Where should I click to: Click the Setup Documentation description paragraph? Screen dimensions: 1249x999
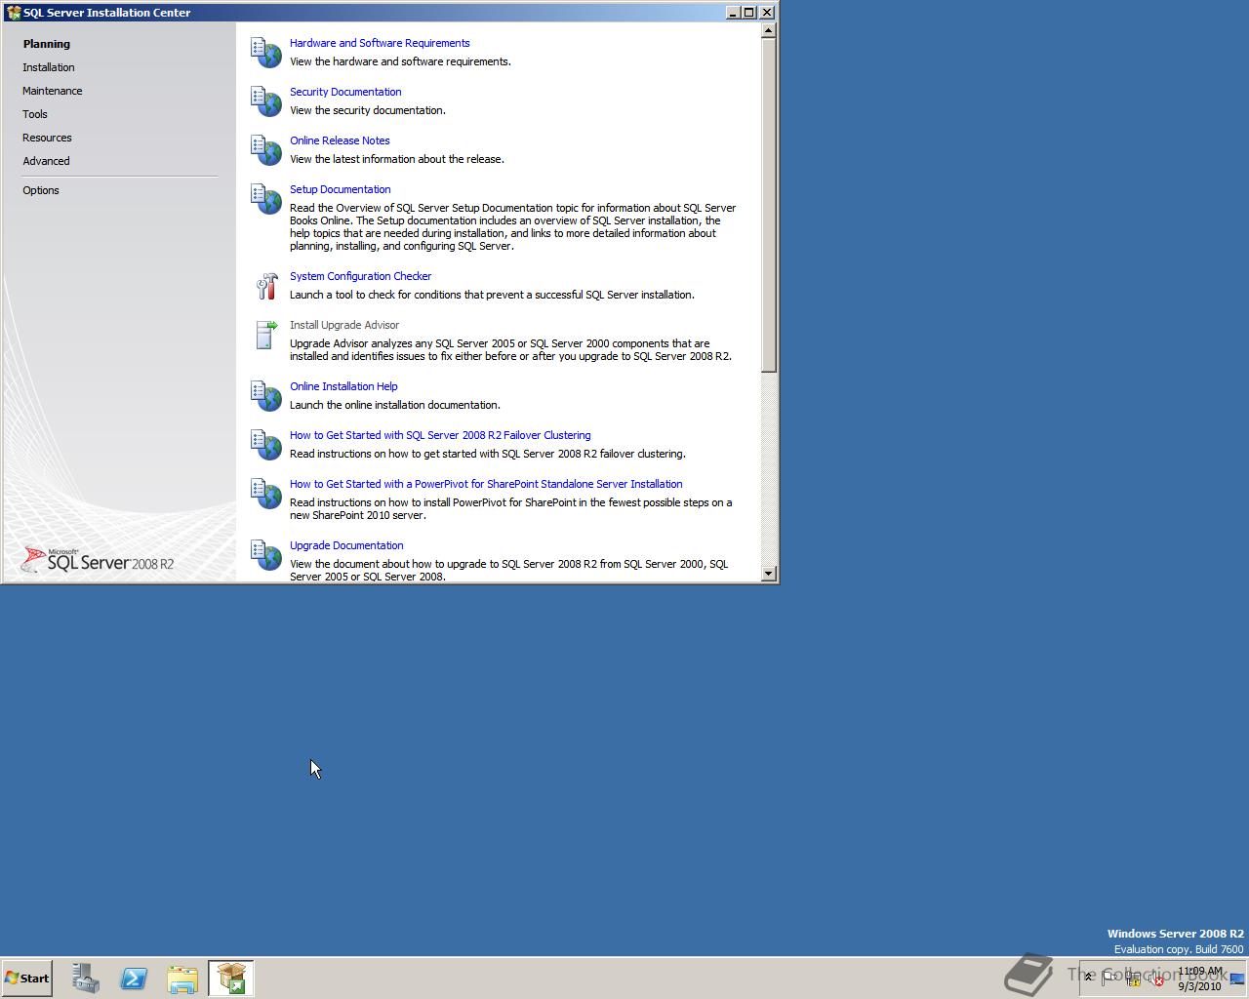(x=513, y=227)
